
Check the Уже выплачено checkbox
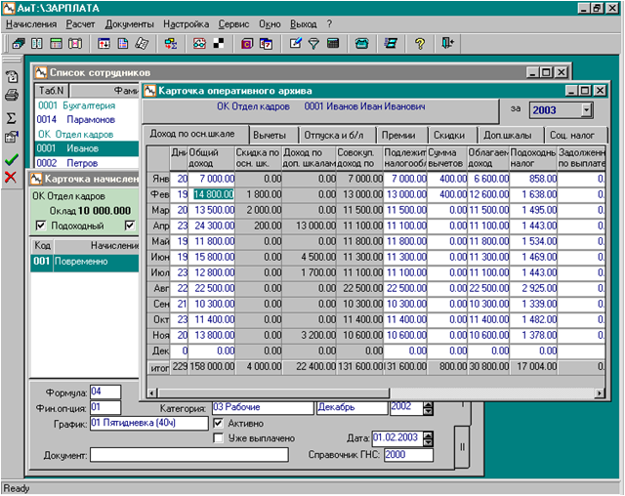[219, 438]
